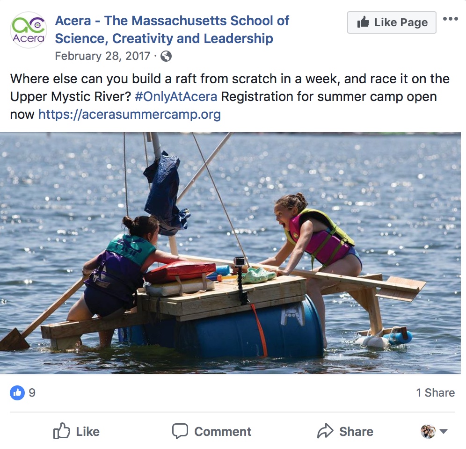Click the Acera page logo avatar
The height and width of the screenshot is (449, 466).
point(28,30)
